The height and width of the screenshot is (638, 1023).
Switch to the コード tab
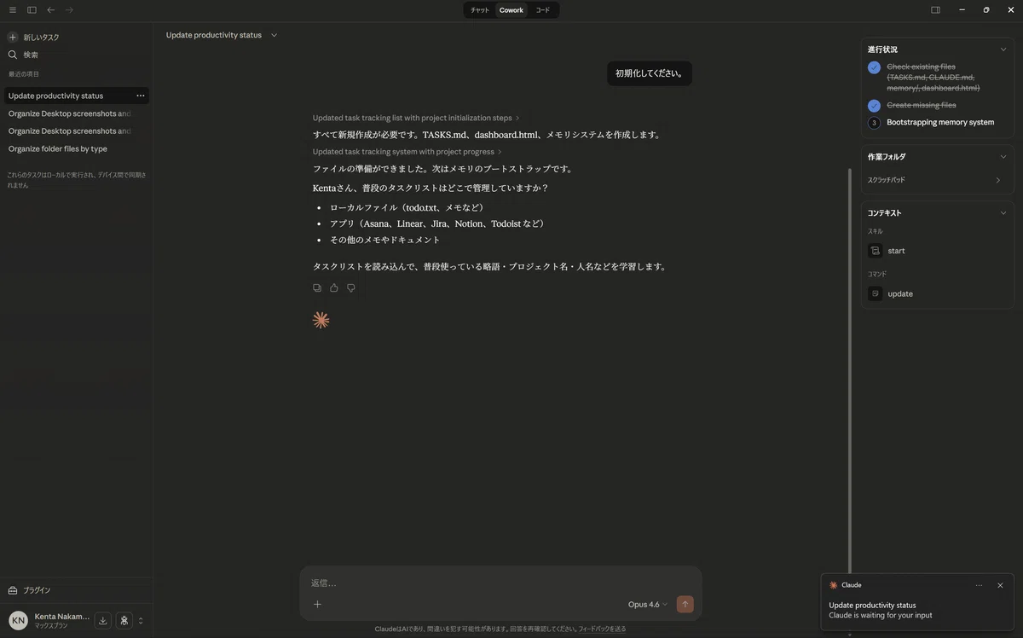[543, 10]
